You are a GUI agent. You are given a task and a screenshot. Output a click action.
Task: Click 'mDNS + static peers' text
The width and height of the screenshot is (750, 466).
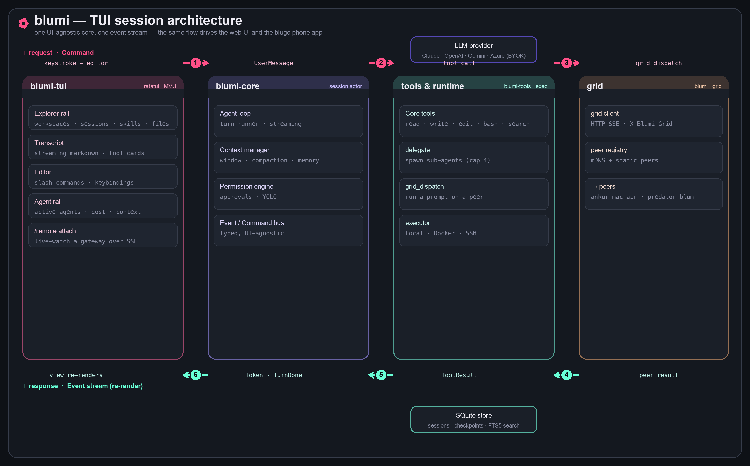pyautogui.click(x=624, y=160)
